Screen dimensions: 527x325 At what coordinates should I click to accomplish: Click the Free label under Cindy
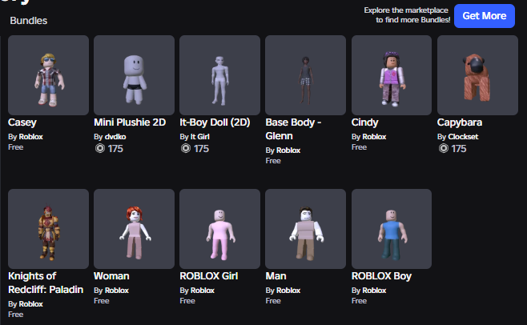click(359, 147)
